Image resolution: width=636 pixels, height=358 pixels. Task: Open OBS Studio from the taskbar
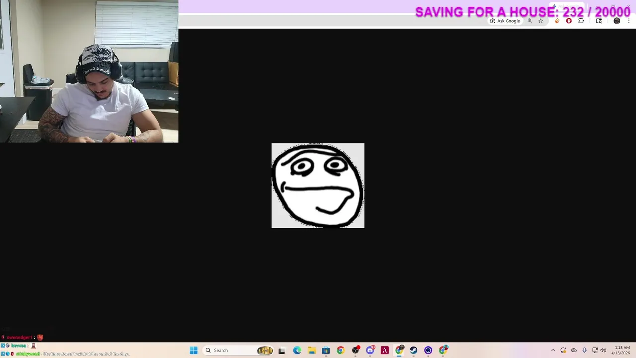tap(355, 350)
